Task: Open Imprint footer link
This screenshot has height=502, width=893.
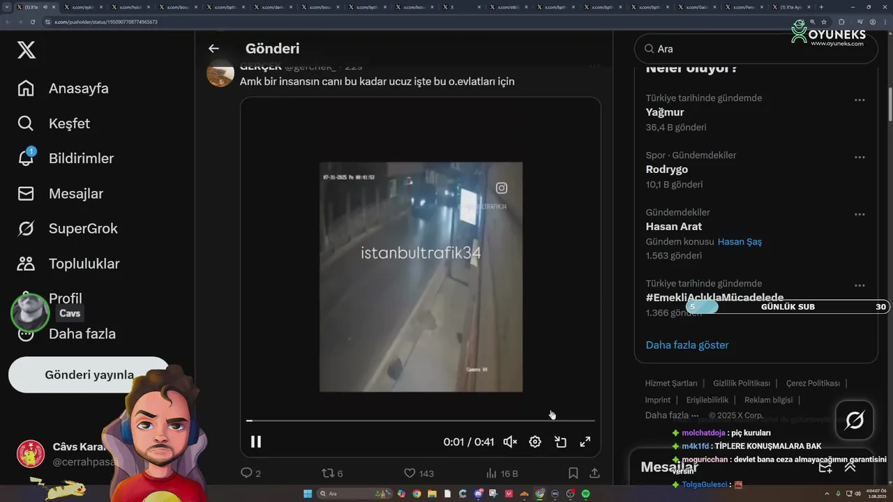Action: 658,400
